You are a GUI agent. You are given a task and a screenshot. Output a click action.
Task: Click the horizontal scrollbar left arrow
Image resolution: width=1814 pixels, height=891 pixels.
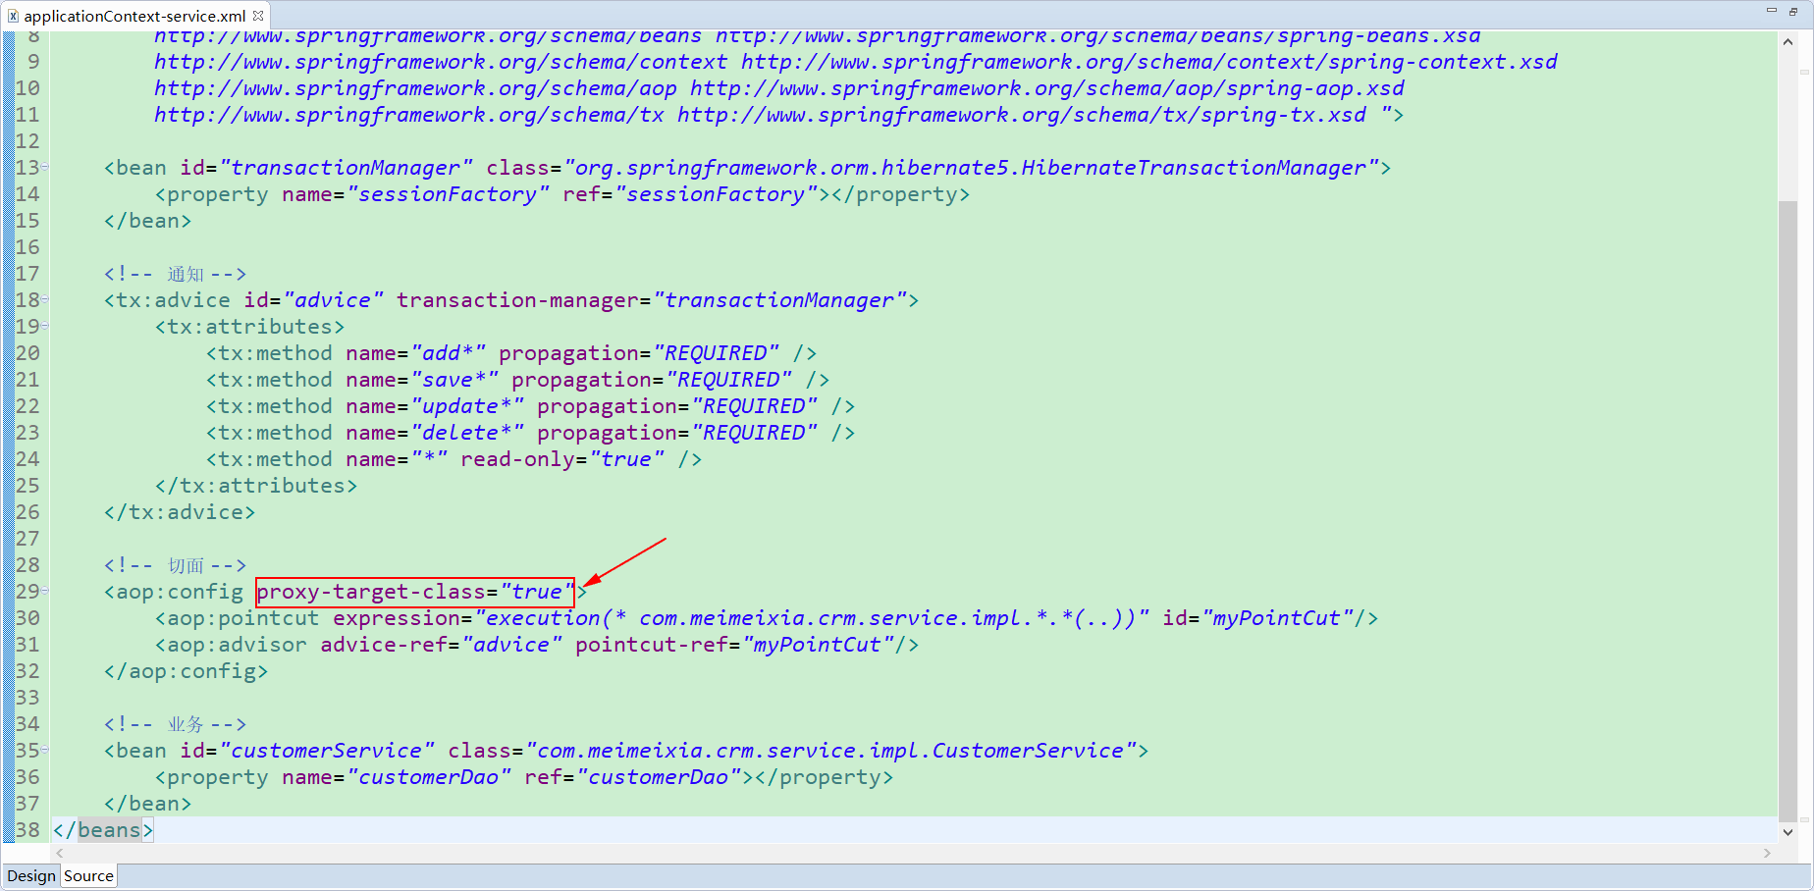[x=57, y=854]
